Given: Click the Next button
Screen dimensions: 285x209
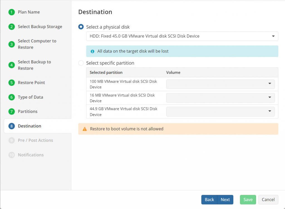Looking at the screenshot, I should (225, 200).
